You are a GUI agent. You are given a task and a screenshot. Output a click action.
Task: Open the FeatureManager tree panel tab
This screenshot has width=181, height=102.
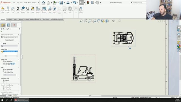pos(3,25)
